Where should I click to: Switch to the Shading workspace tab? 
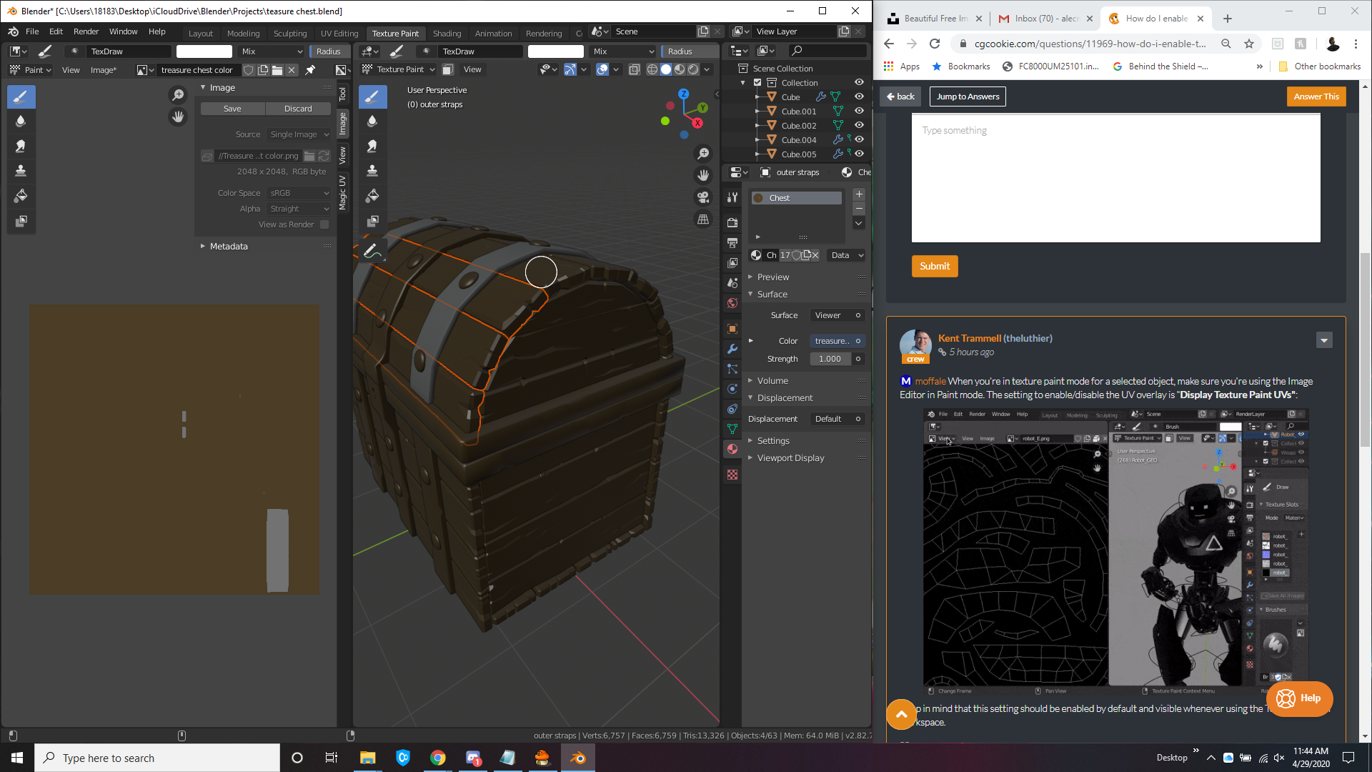[447, 34]
